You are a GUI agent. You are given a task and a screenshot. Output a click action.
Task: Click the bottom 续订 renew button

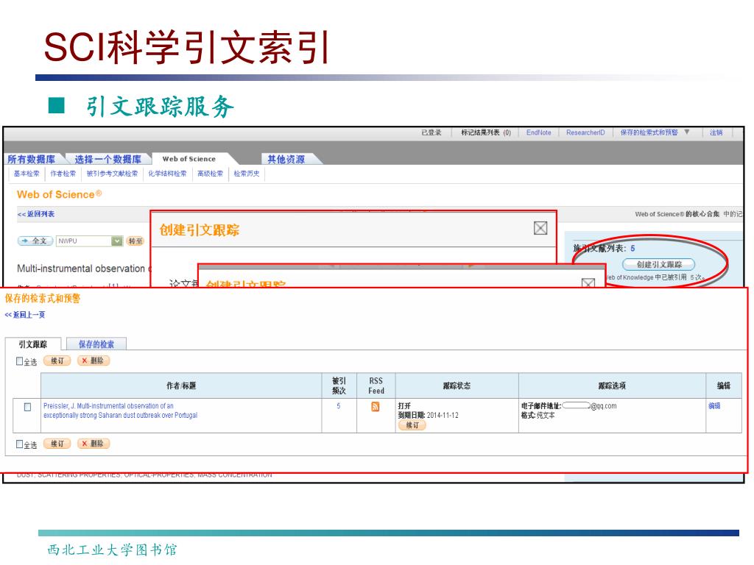coord(57,444)
